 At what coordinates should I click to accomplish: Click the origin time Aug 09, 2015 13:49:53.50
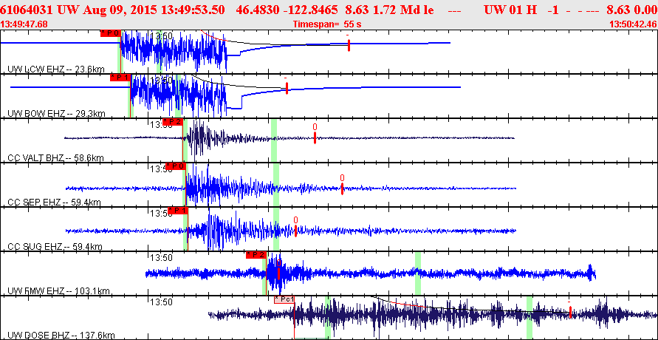(152, 10)
